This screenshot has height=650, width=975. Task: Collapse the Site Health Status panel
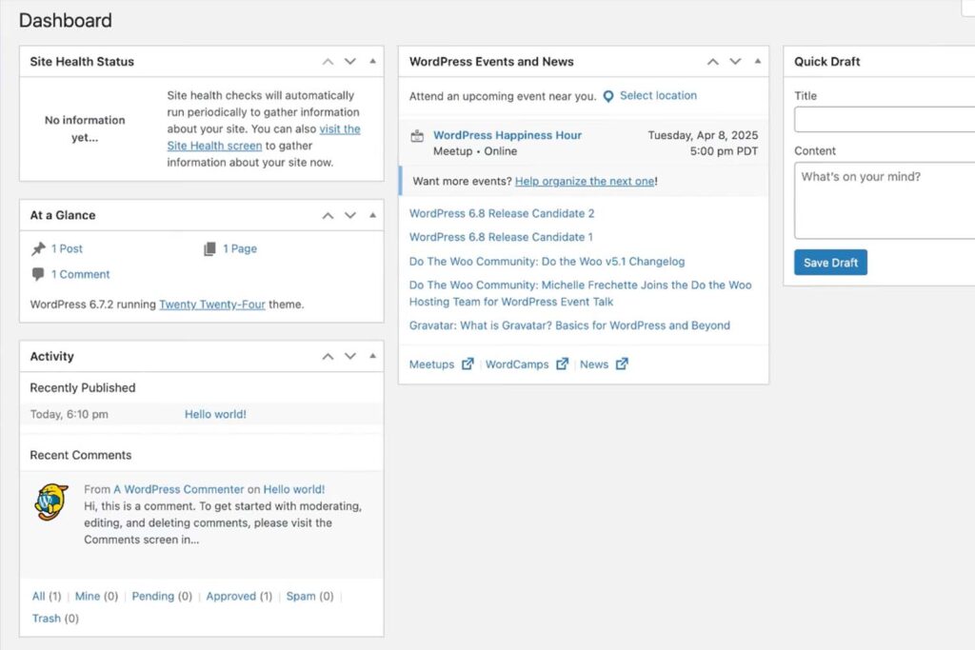click(372, 62)
